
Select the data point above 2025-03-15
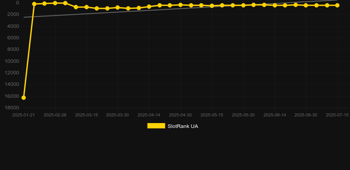[86, 7]
